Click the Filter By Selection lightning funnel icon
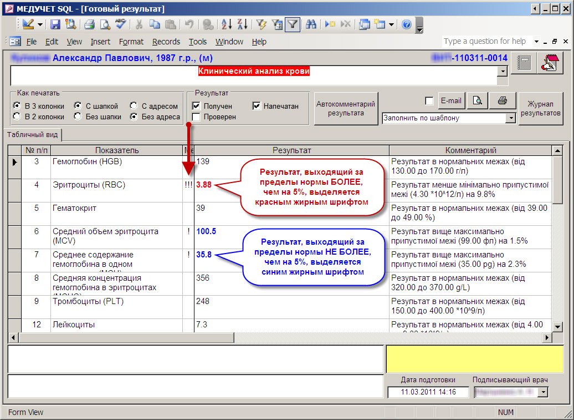This screenshot has width=574, height=420. [x=262, y=24]
